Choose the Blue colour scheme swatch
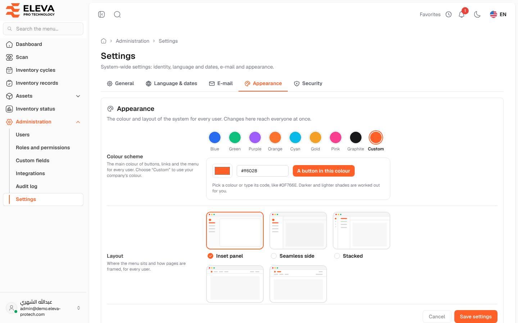 click(x=215, y=137)
